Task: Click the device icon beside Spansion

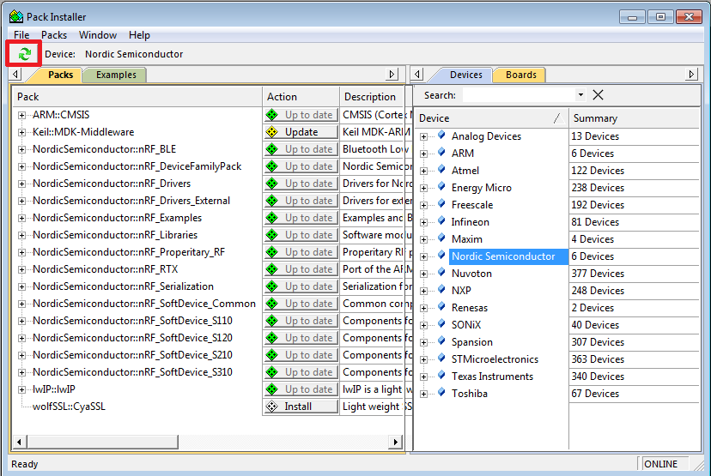Action: 441,341
